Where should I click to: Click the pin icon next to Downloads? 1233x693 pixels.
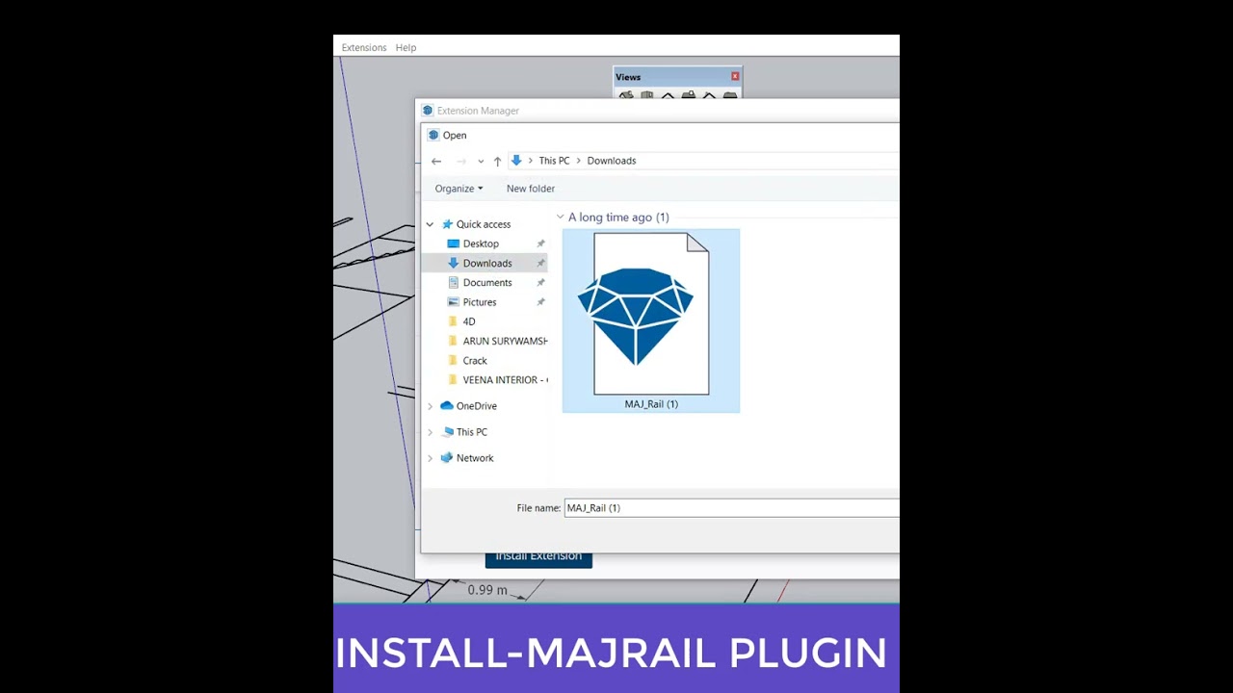pyautogui.click(x=540, y=263)
